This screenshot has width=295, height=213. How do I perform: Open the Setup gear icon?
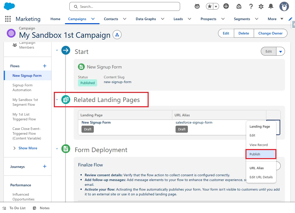(261, 7)
